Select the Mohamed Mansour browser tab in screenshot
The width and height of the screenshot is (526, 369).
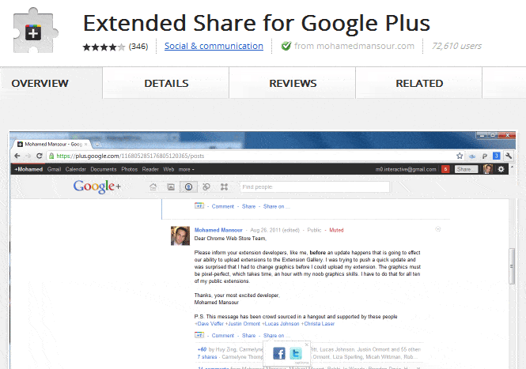(52, 144)
